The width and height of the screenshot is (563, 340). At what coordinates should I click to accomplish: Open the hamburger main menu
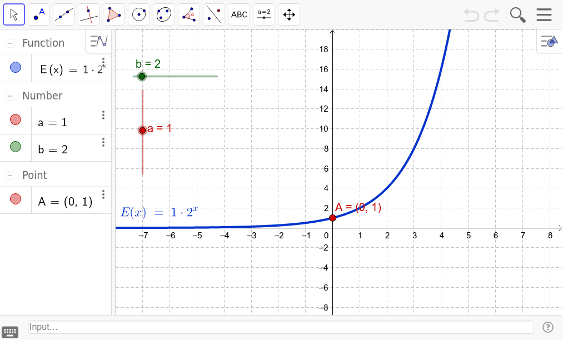pyautogui.click(x=544, y=14)
